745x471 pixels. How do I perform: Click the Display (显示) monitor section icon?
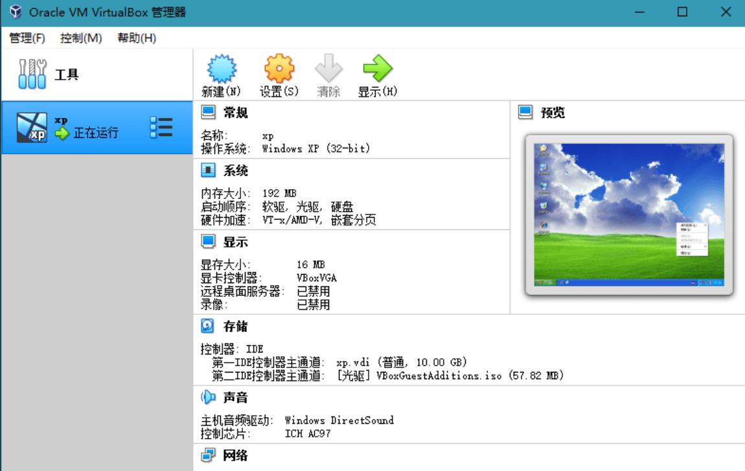pos(208,242)
